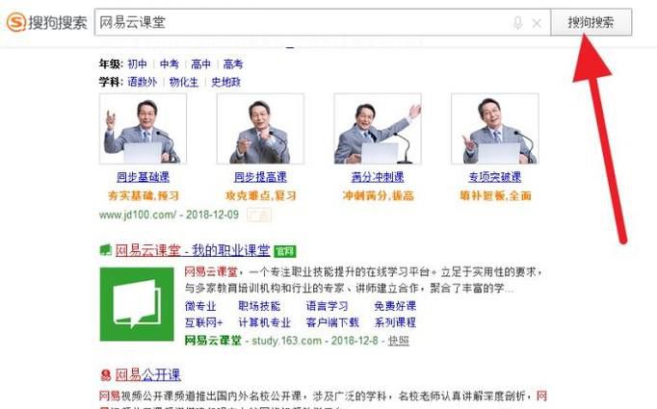This screenshot has height=409, width=657.
Task: Open the 专项突破课 teacher thumbnail
Action: point(495,129)
